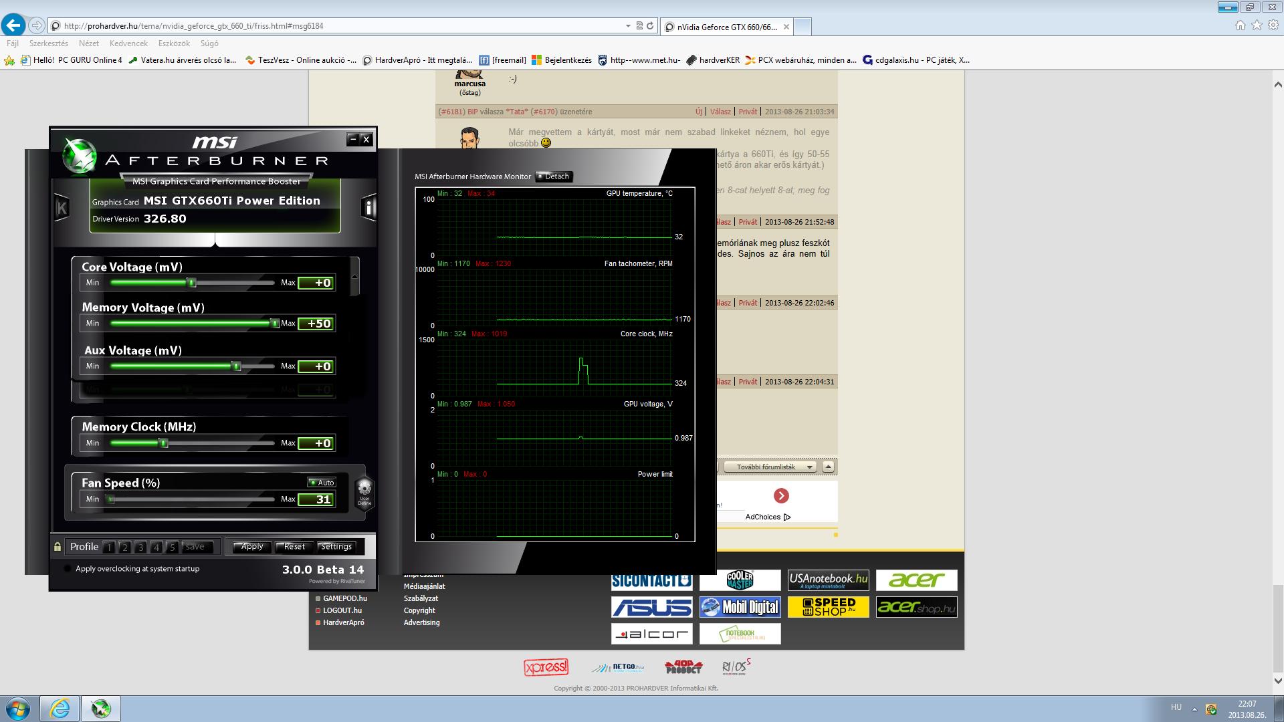Select profile slot 2

(124, 547)
